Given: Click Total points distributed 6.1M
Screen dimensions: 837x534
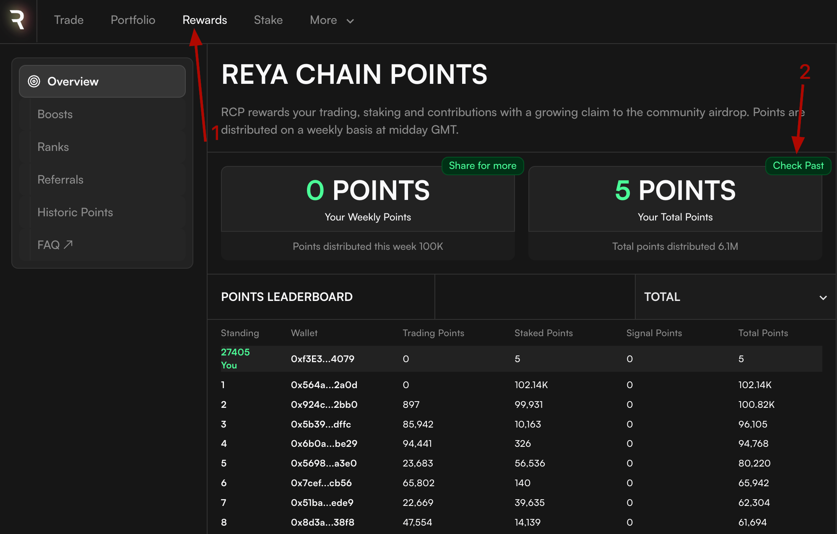Looking at the screenshot, I should pyautogui.click(x=675, y=246).
